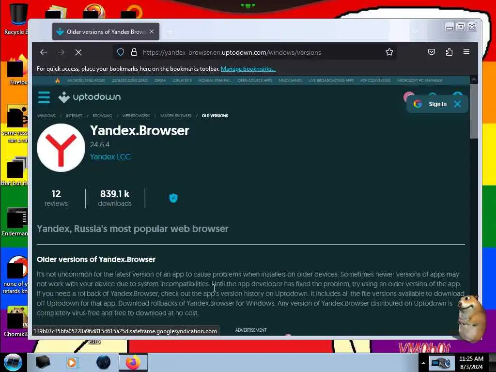Click the Windows breadcrumb

46,116
